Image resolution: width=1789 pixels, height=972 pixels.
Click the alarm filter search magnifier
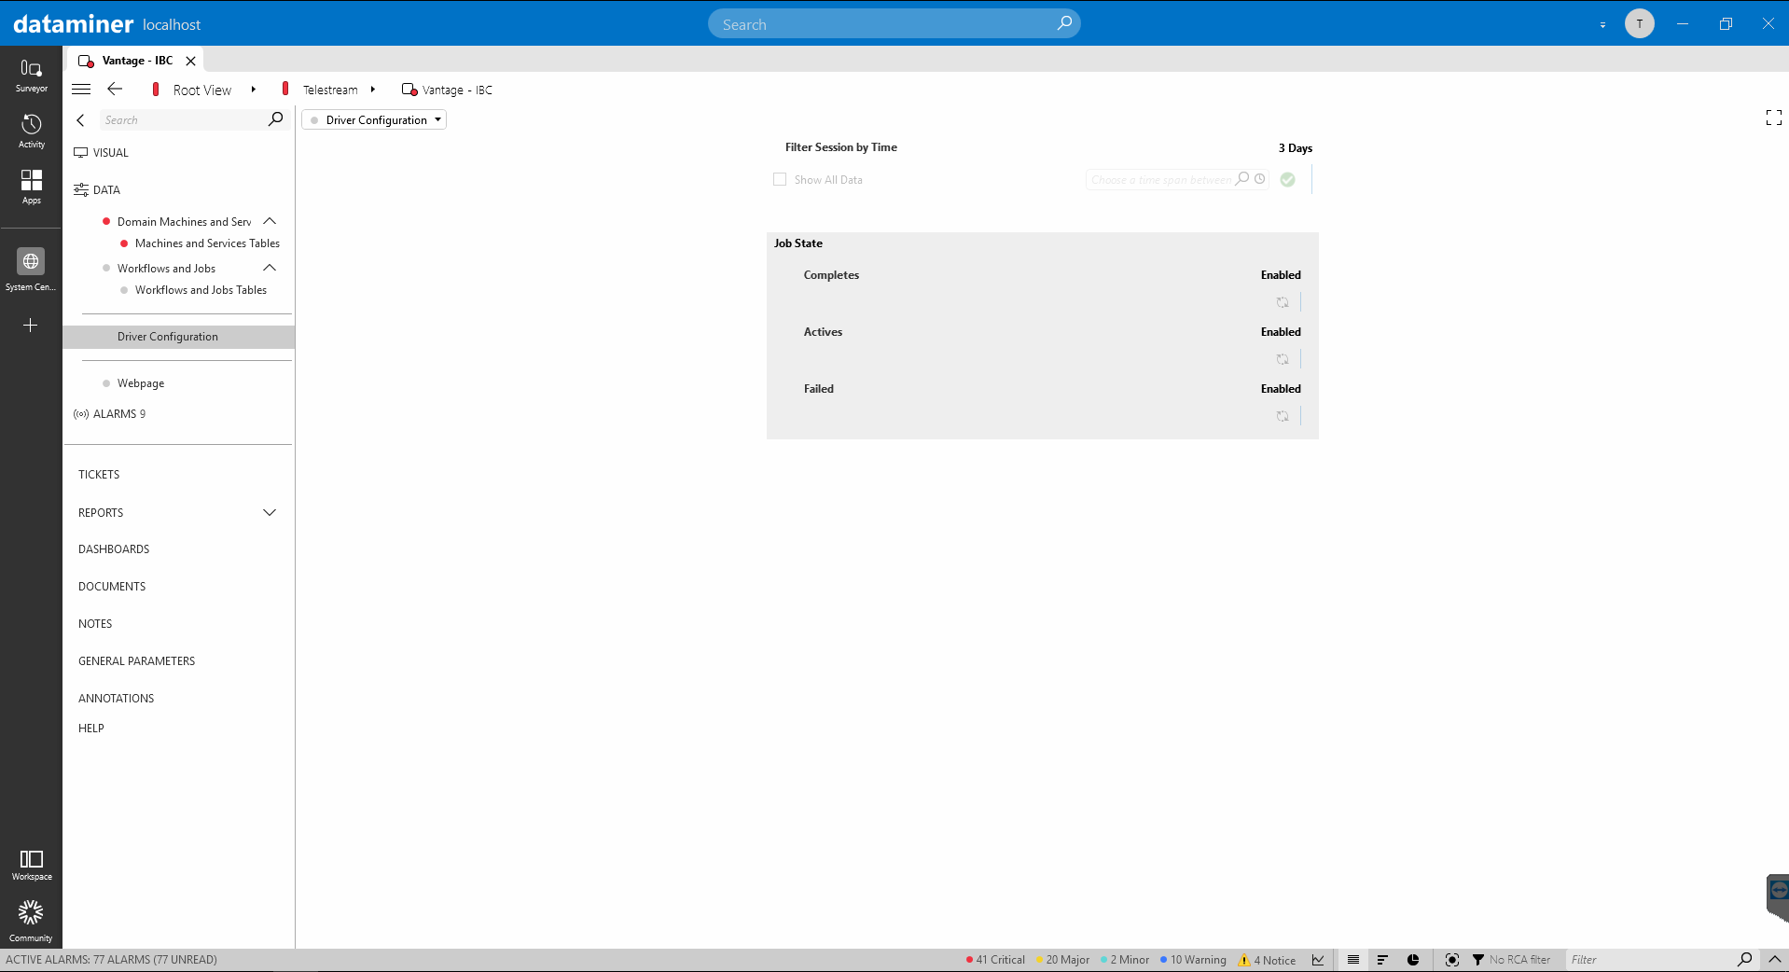[x=1744, y=959]
